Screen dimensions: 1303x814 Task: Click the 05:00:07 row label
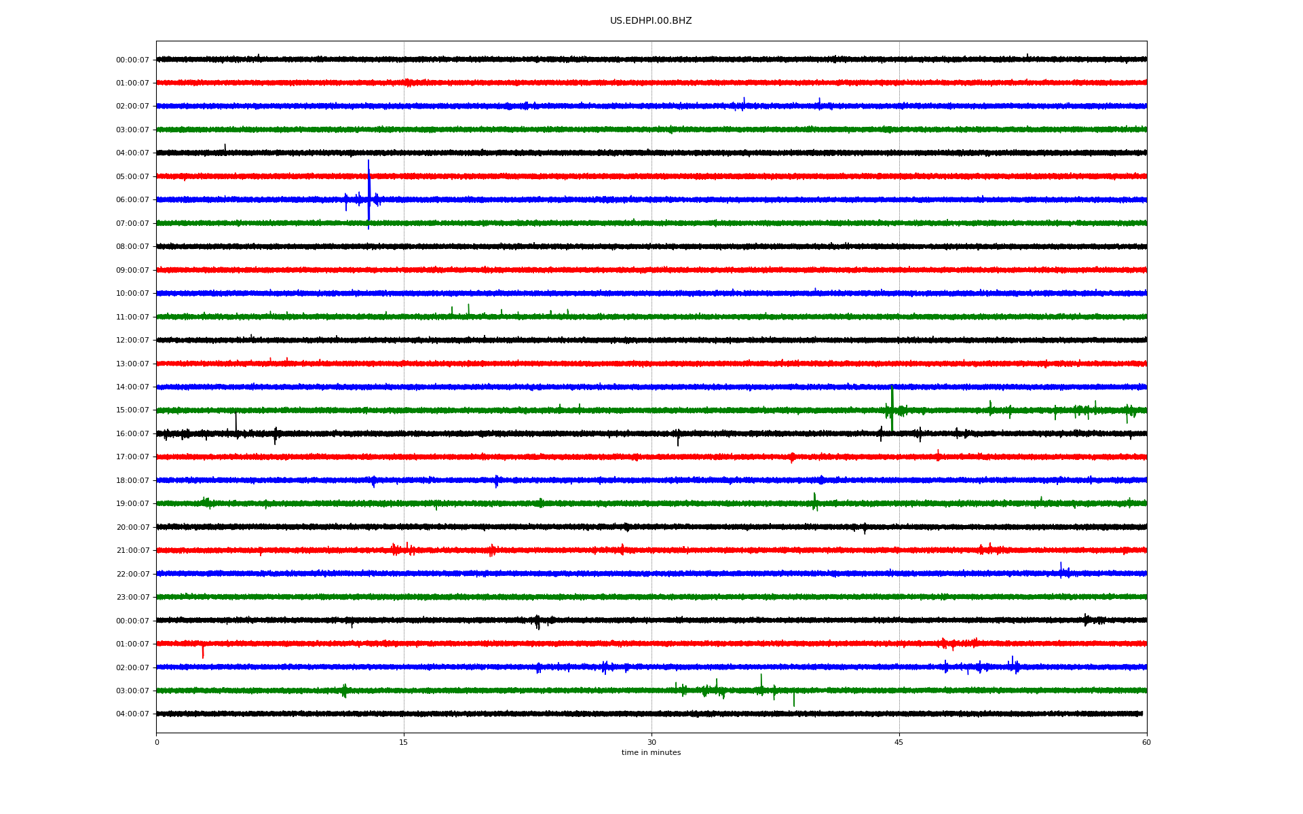132,177
